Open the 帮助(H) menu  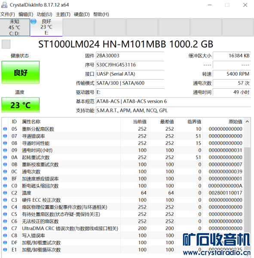coord(101,15)
